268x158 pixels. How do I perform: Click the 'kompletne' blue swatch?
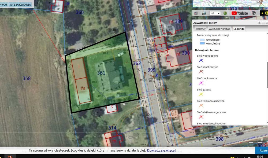(x=202, y=43)
